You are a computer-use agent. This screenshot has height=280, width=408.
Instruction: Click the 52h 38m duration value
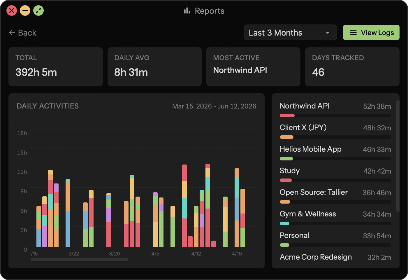(377, 106)
